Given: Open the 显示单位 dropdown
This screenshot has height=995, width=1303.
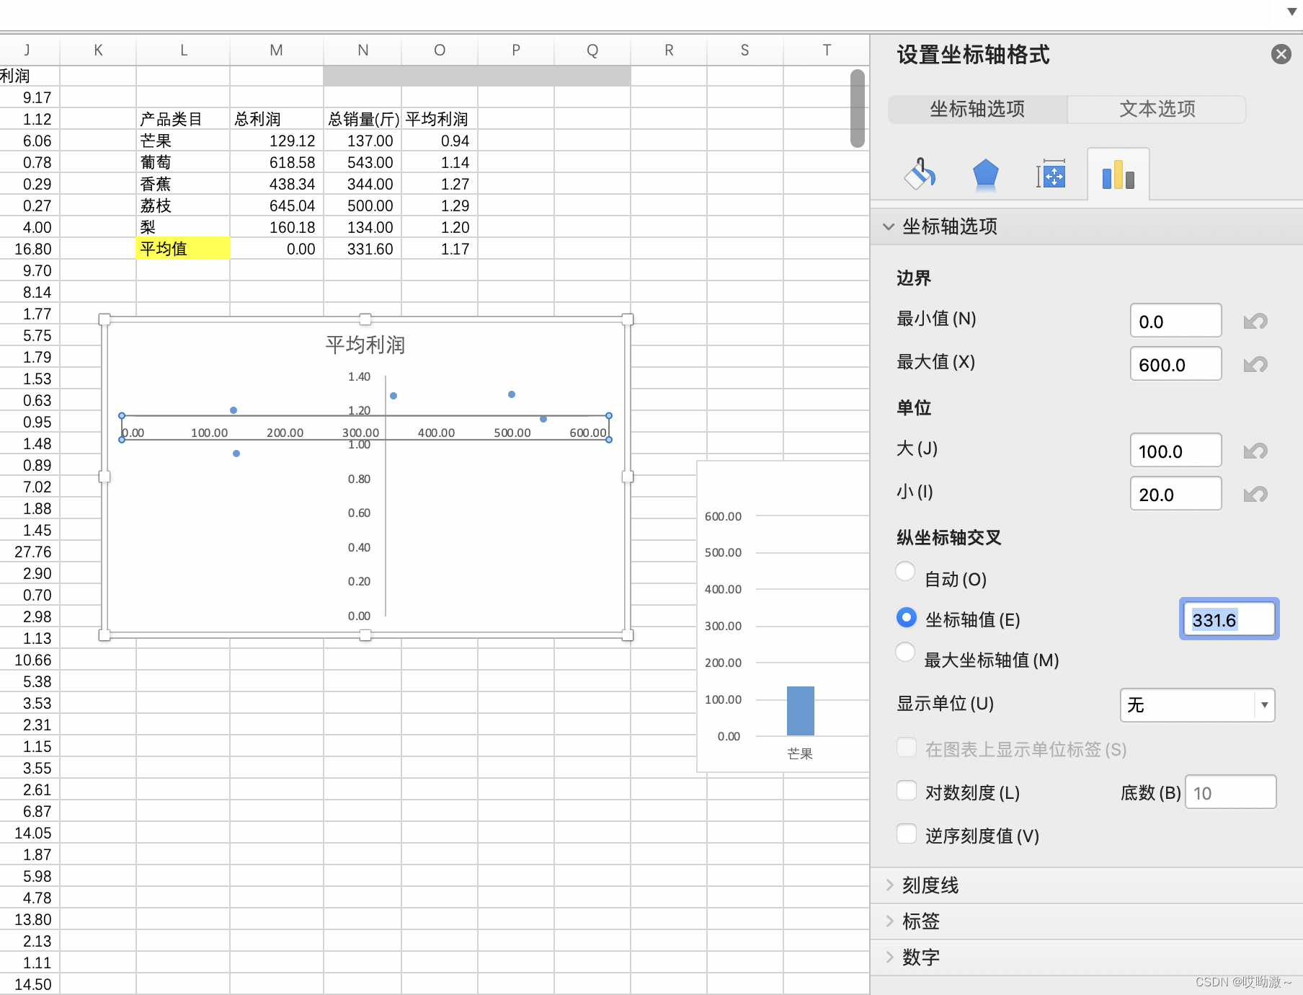Looking at the screenshot, I should tap(1197, 704).
